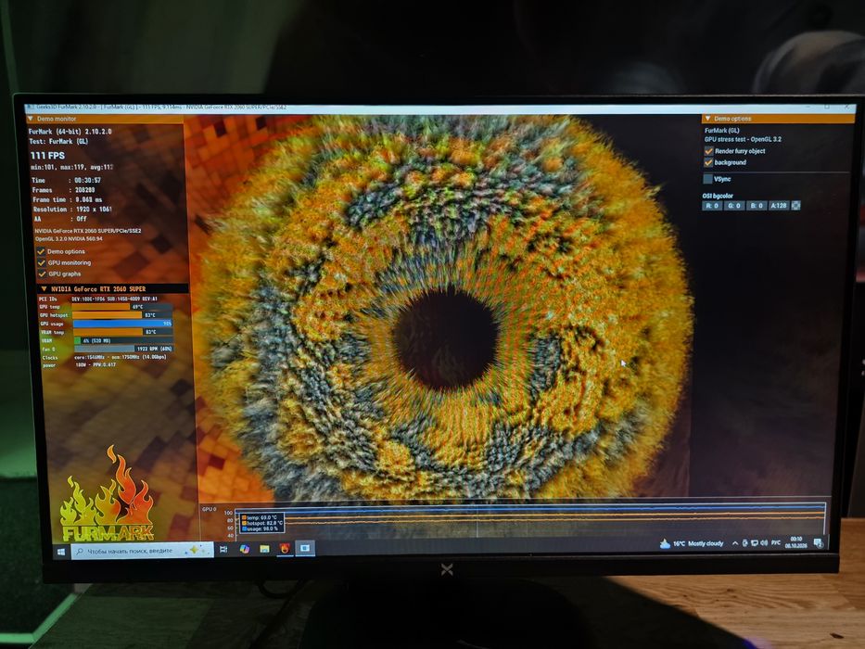The width and height of the screenshot is (865, 649).
Task: Launch Copilot from the taskbar
Action: 245,549
